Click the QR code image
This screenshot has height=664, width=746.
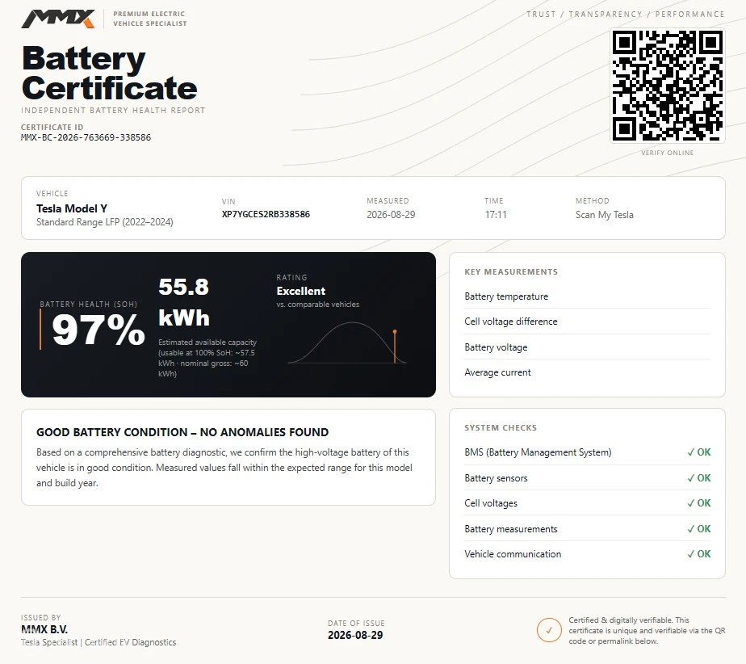tap(668, 86)
